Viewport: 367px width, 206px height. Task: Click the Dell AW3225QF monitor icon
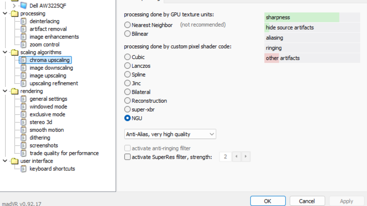[x=24, y=5]
